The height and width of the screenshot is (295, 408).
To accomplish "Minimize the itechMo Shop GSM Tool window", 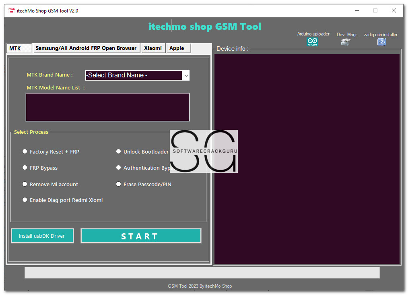I will pyautogui.click(x=357, y=11).
